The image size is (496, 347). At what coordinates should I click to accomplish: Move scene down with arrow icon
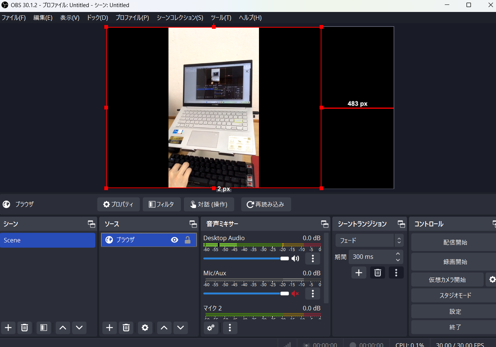click(79, 328)
